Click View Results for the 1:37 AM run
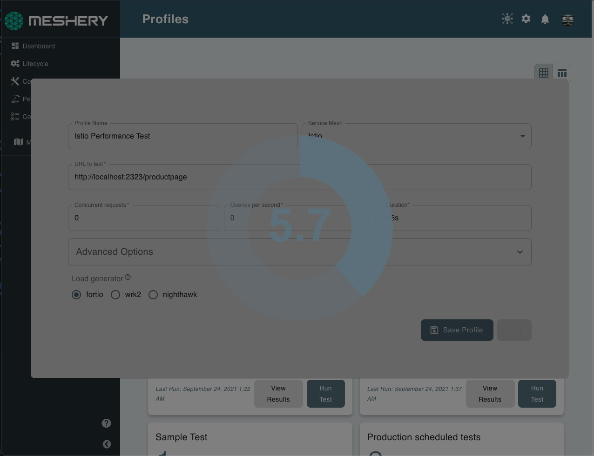Viewport: 594px width, 456px height. click(x=490, y=394)
